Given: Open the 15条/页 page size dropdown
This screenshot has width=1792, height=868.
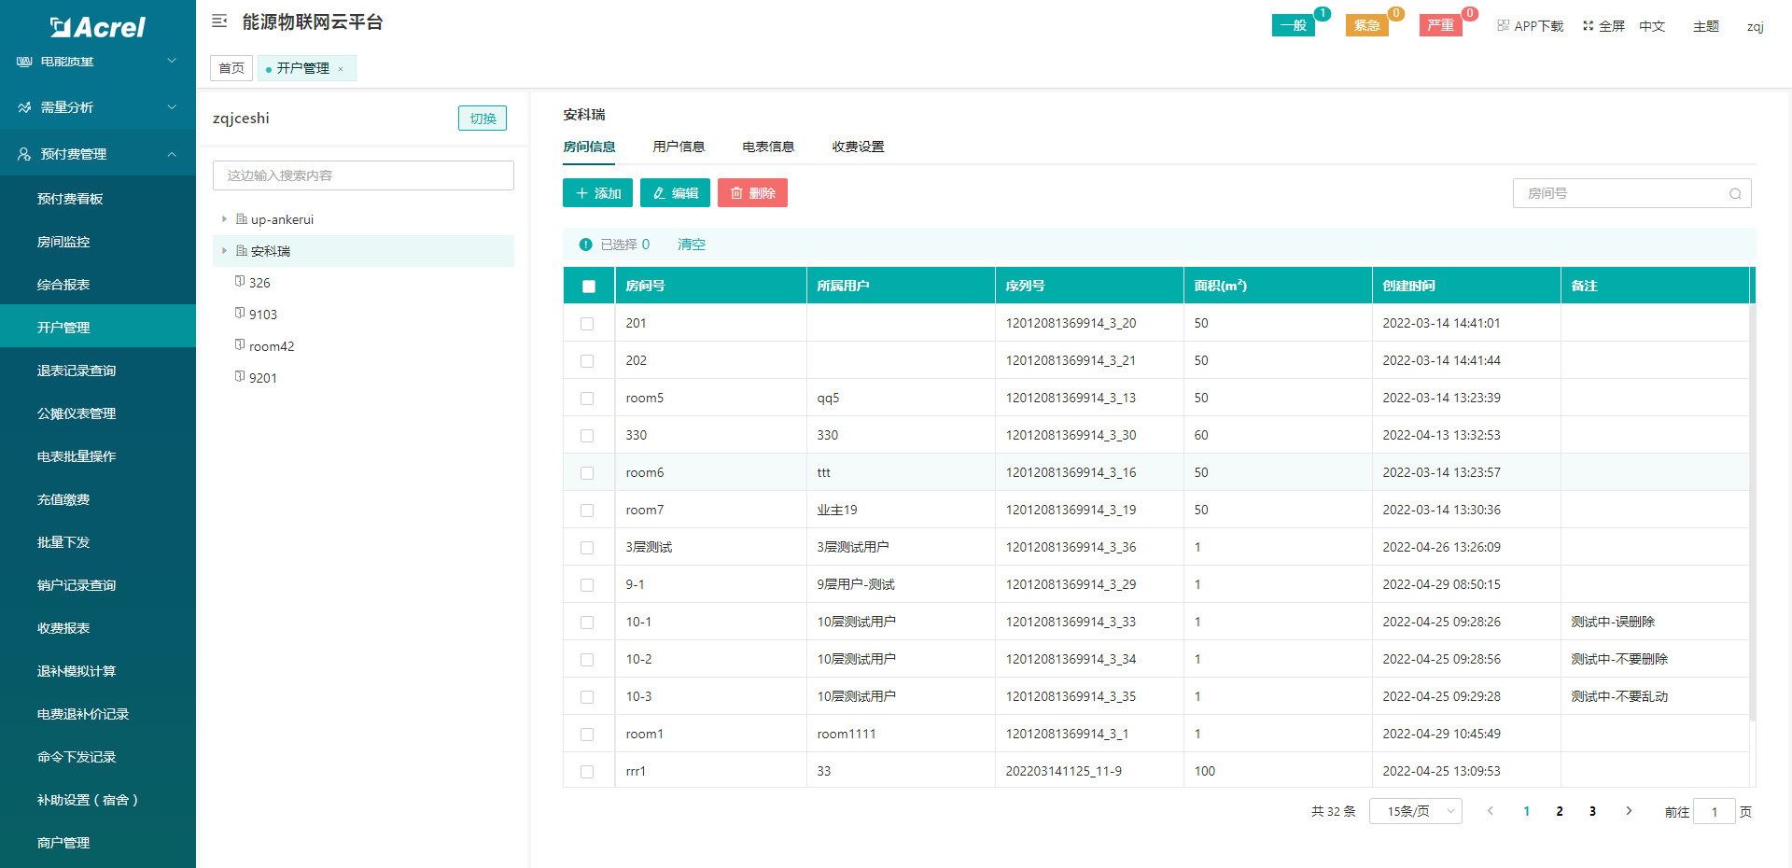Looking at the screenshot, I should 1415,811.
